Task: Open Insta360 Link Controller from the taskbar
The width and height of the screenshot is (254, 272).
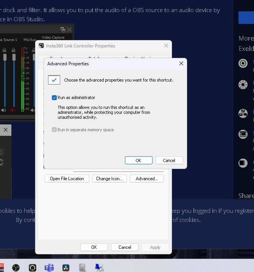Action: click(x=33, y=268)
